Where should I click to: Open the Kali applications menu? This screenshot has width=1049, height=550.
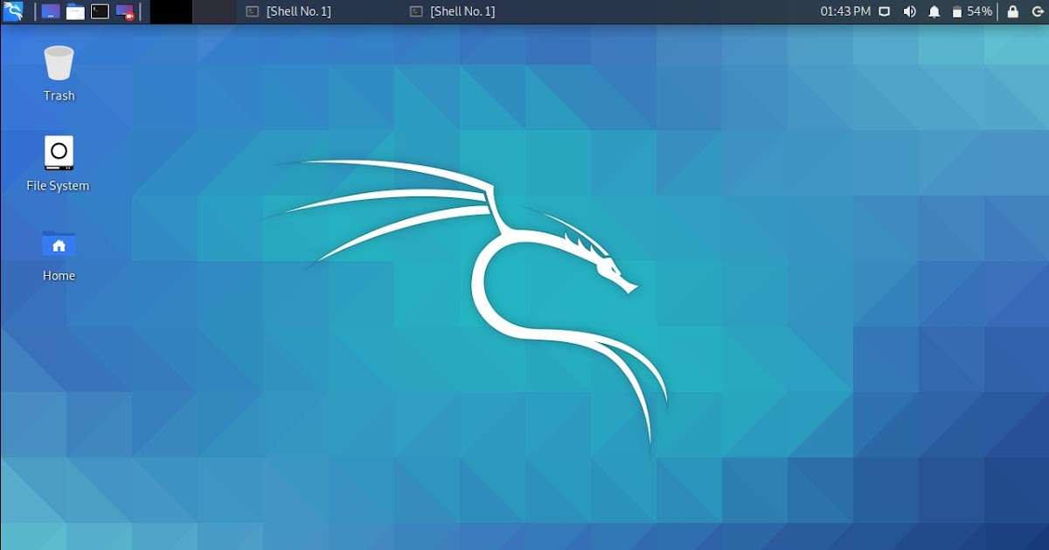[x=13, y=11]
